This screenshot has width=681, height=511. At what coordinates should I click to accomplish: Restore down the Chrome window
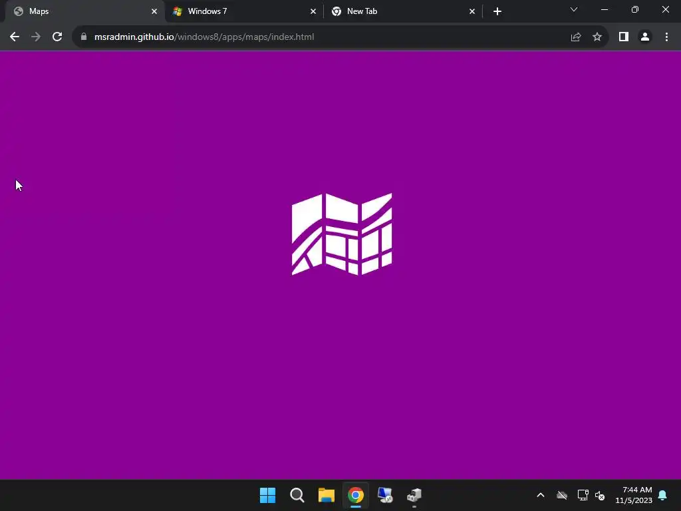click(635, 9)
